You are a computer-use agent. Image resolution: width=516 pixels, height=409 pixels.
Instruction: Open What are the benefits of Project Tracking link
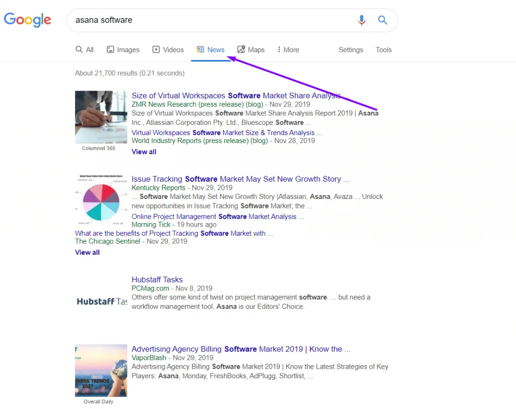pyautogui.click(x=174, y=233)
